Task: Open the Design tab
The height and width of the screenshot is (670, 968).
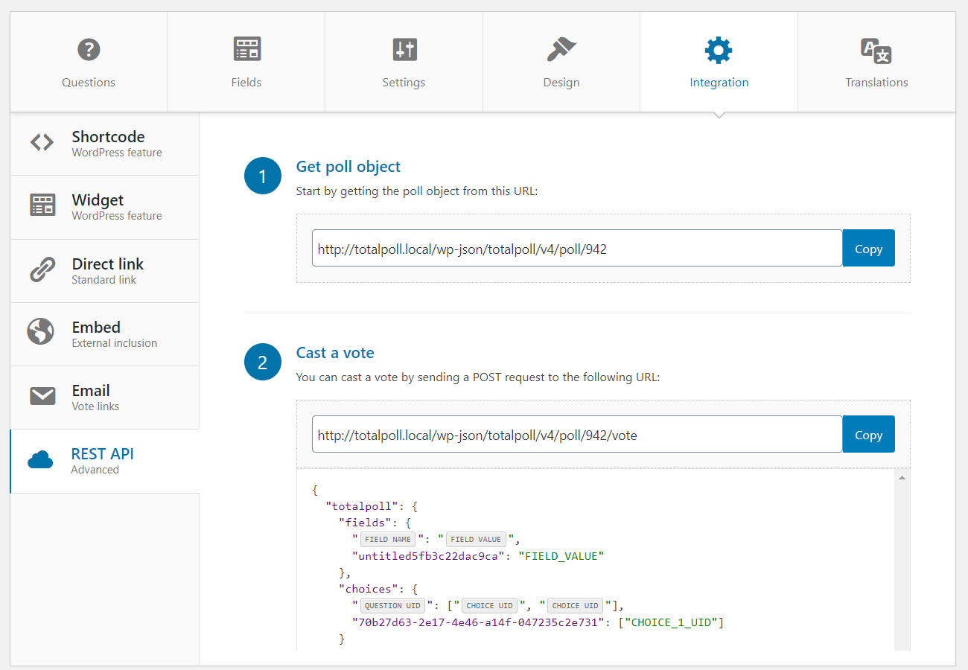Action: click(x=561, y=62)
